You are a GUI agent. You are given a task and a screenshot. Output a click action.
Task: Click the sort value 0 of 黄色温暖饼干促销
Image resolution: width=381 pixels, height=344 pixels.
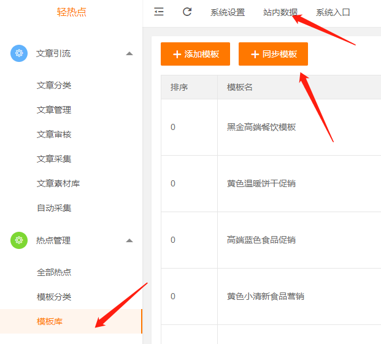(x=173, y=183)
